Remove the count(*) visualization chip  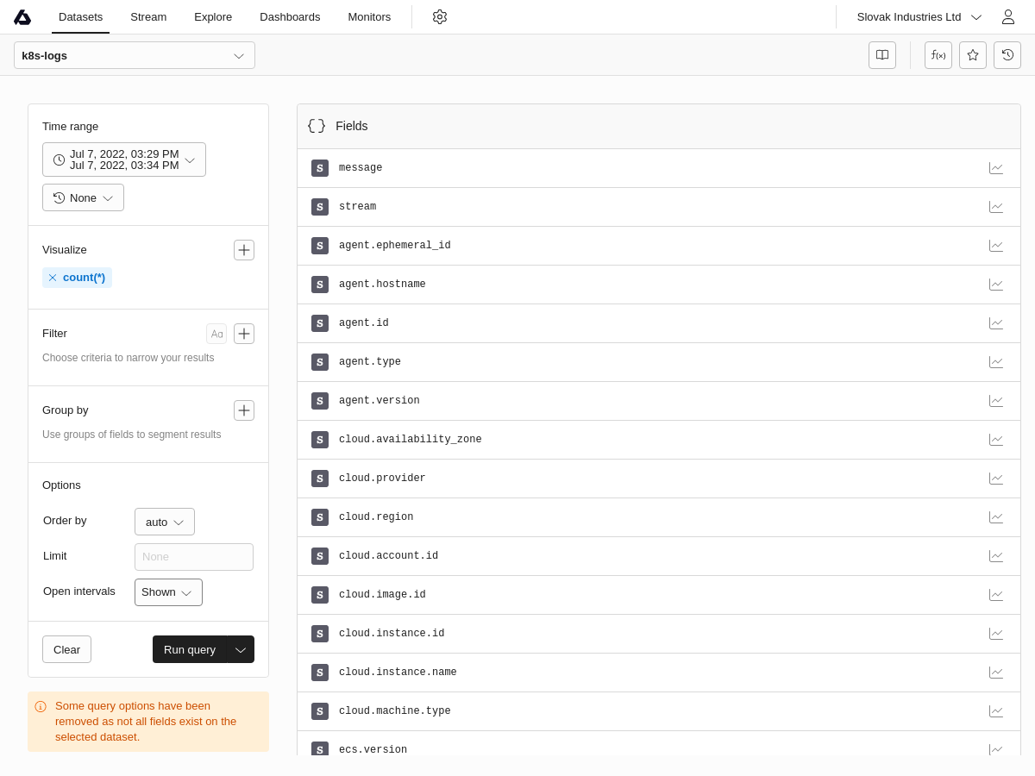point(53,278)
